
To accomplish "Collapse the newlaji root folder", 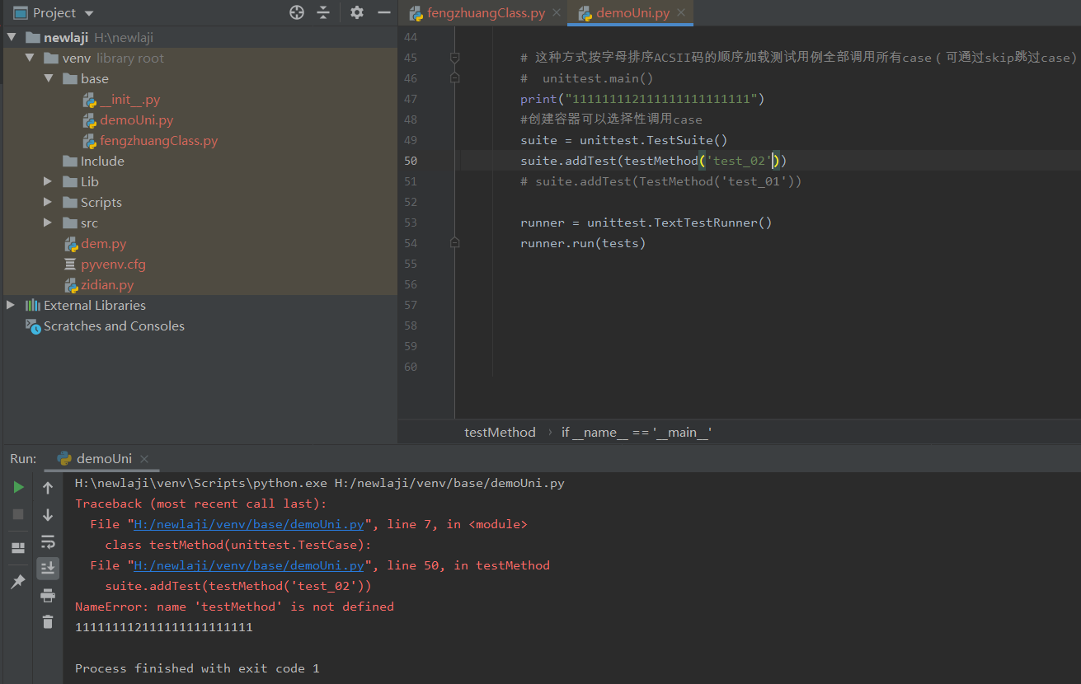I will 12,37.
